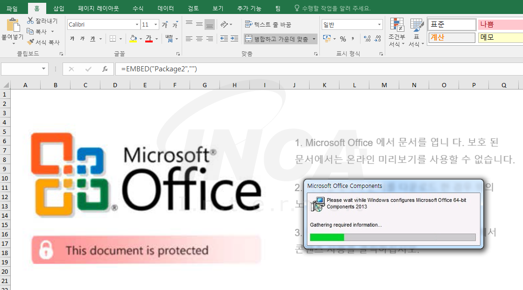This screenshot has height=290, width=523.
Task: Switch to the 데이터 tab
Action: tap(165, 8)
